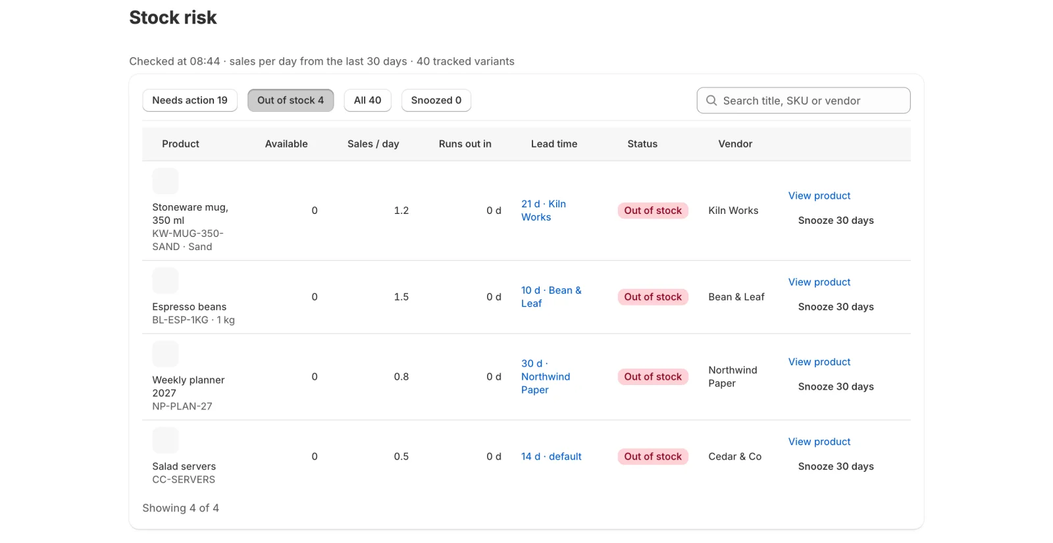Open the 30 d · Northwind Paper lead time link
Viewport: 1053px width, 543px height.
[x=546, y=376]
